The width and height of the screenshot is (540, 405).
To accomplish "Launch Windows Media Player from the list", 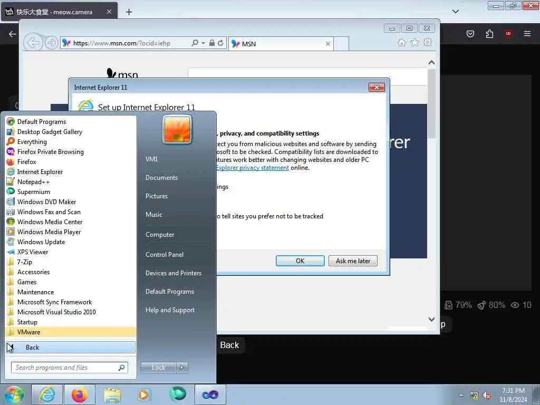I will pyautogui.click(x=49, y=232).
